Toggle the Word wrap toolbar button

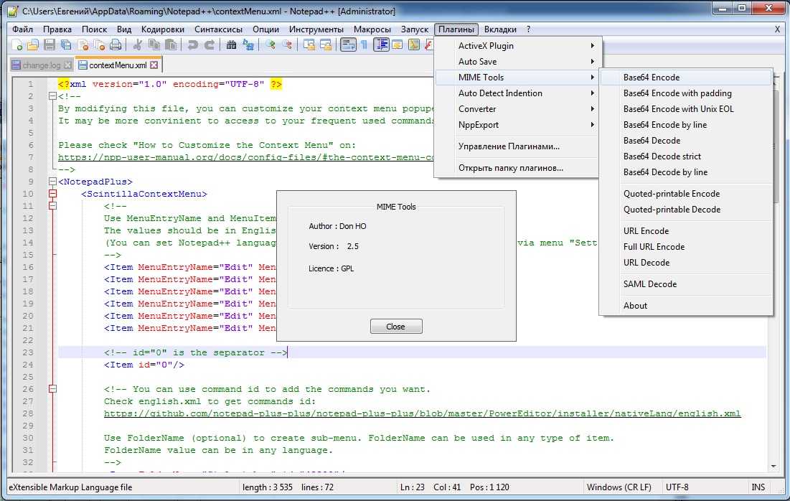[348, 45]
